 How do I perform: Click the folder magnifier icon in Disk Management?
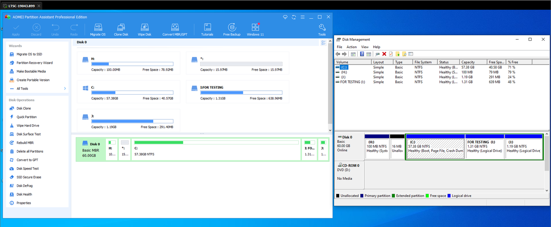point(405,54)
